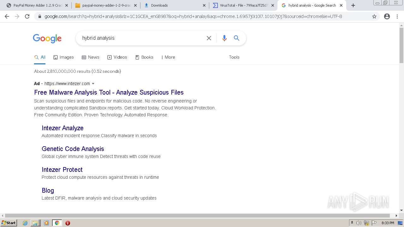The height and width of the screenshot is (227, 404).
Task: Click horizontal scrollbar right arrow
Action: point(397,216)
